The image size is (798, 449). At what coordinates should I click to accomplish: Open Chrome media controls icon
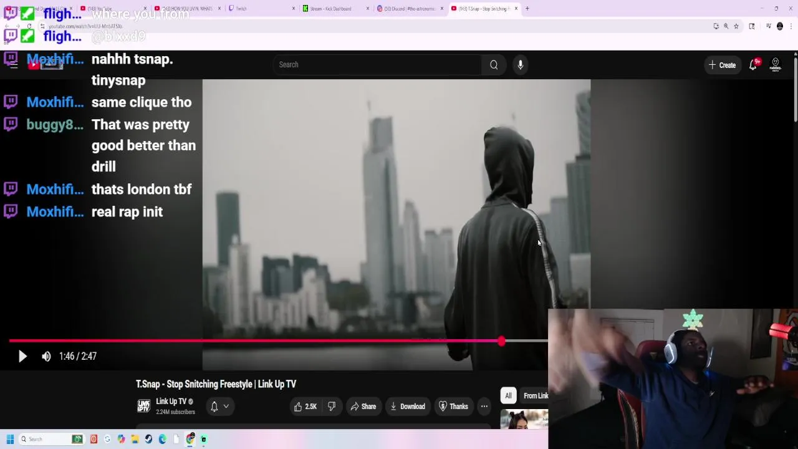(769, 26)
